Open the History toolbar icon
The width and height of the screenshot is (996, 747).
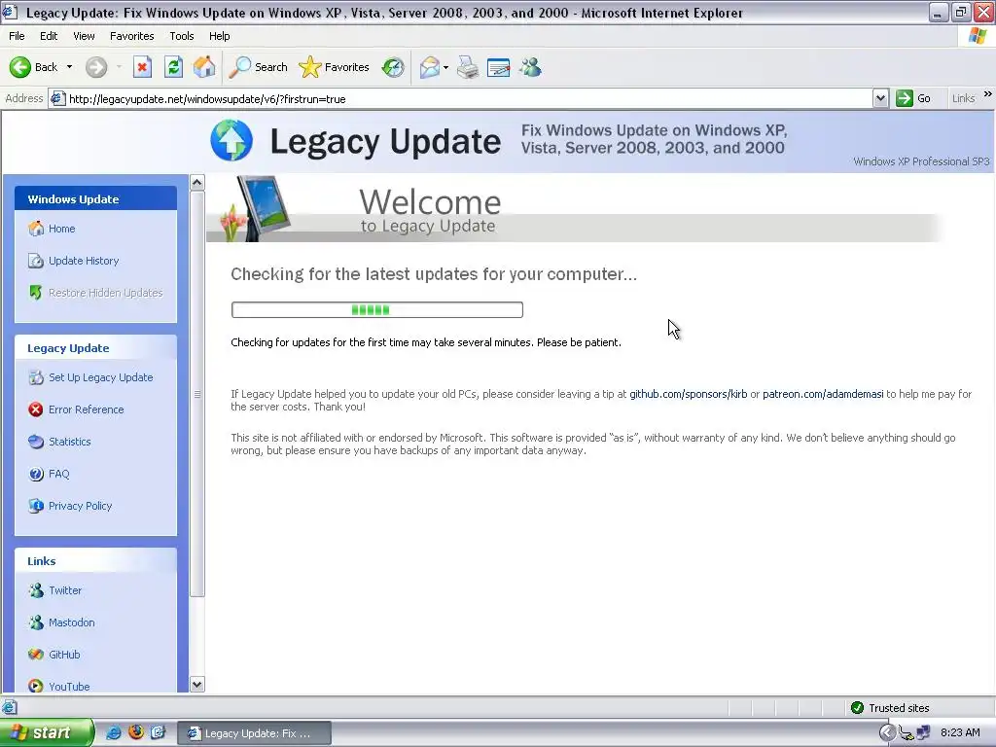pos(393,67)
